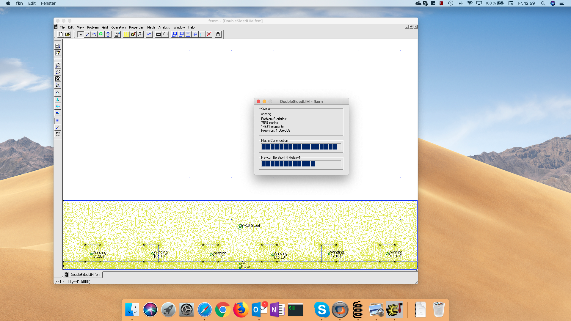The width and height of the screenshot is (571, 321).
Task: Delete selection with the red X icon
Action: (x=208, y=34)
